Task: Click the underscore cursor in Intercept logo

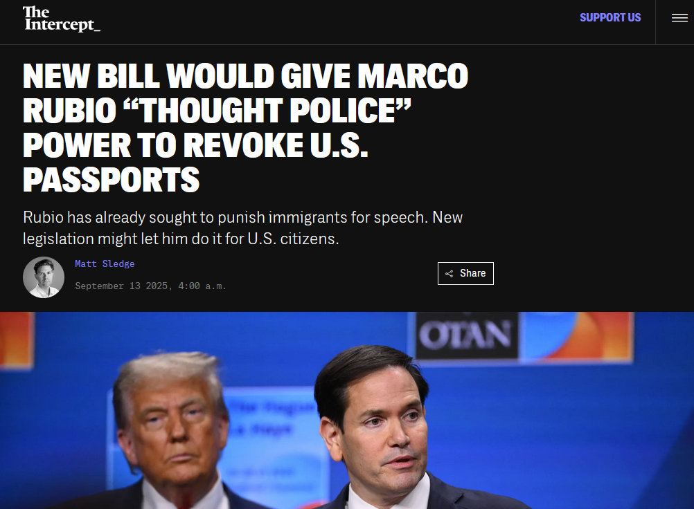Action: [x=98, y=30]
